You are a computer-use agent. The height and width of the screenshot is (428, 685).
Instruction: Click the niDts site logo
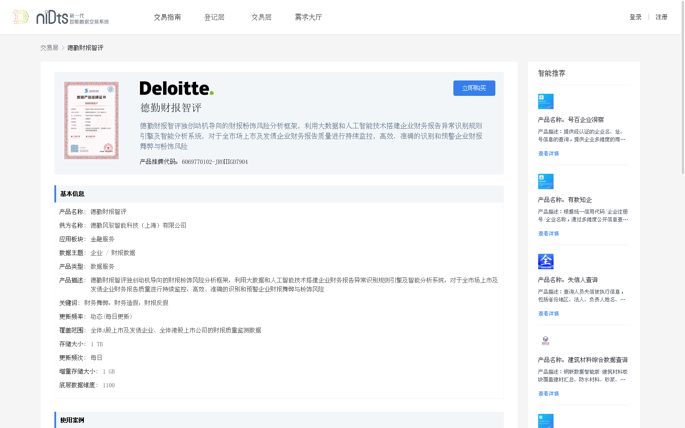click(x=61, y=17)
